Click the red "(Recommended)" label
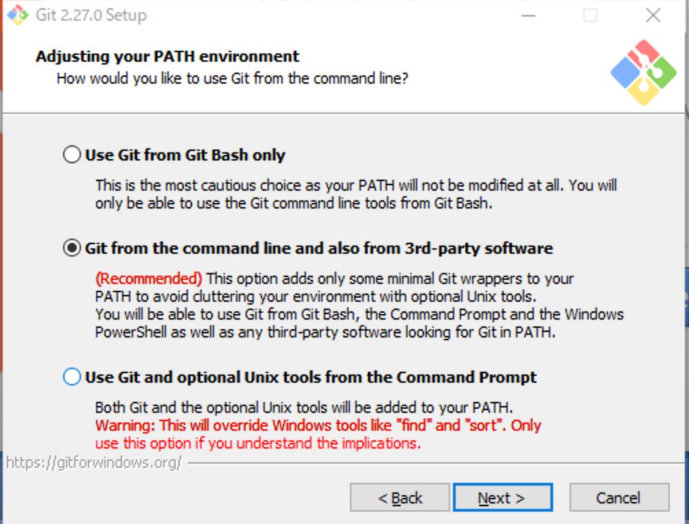 click(149, 278)
